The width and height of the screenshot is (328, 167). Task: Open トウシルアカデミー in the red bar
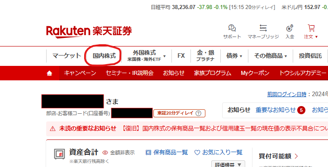point(303,73)
